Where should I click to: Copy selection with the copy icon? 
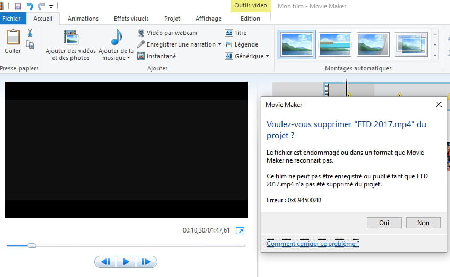pos(30,44)
